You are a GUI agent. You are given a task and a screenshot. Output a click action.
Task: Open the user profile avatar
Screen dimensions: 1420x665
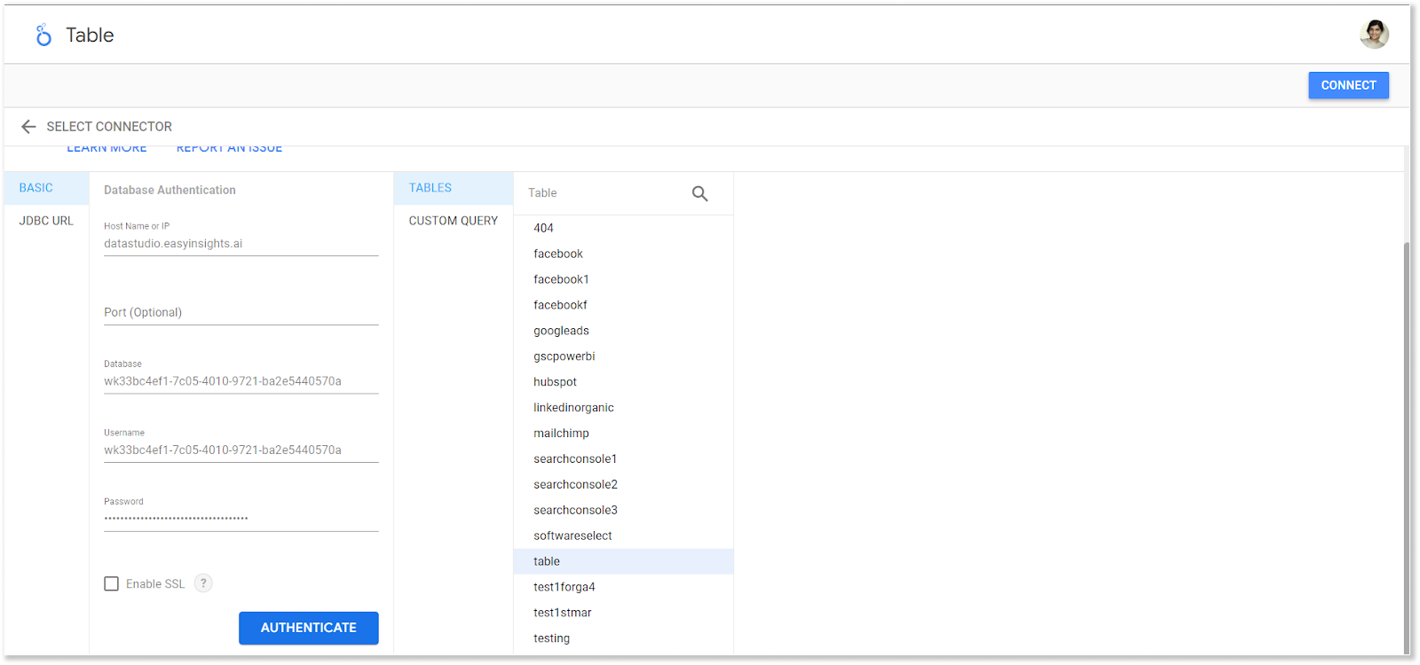1374,35
